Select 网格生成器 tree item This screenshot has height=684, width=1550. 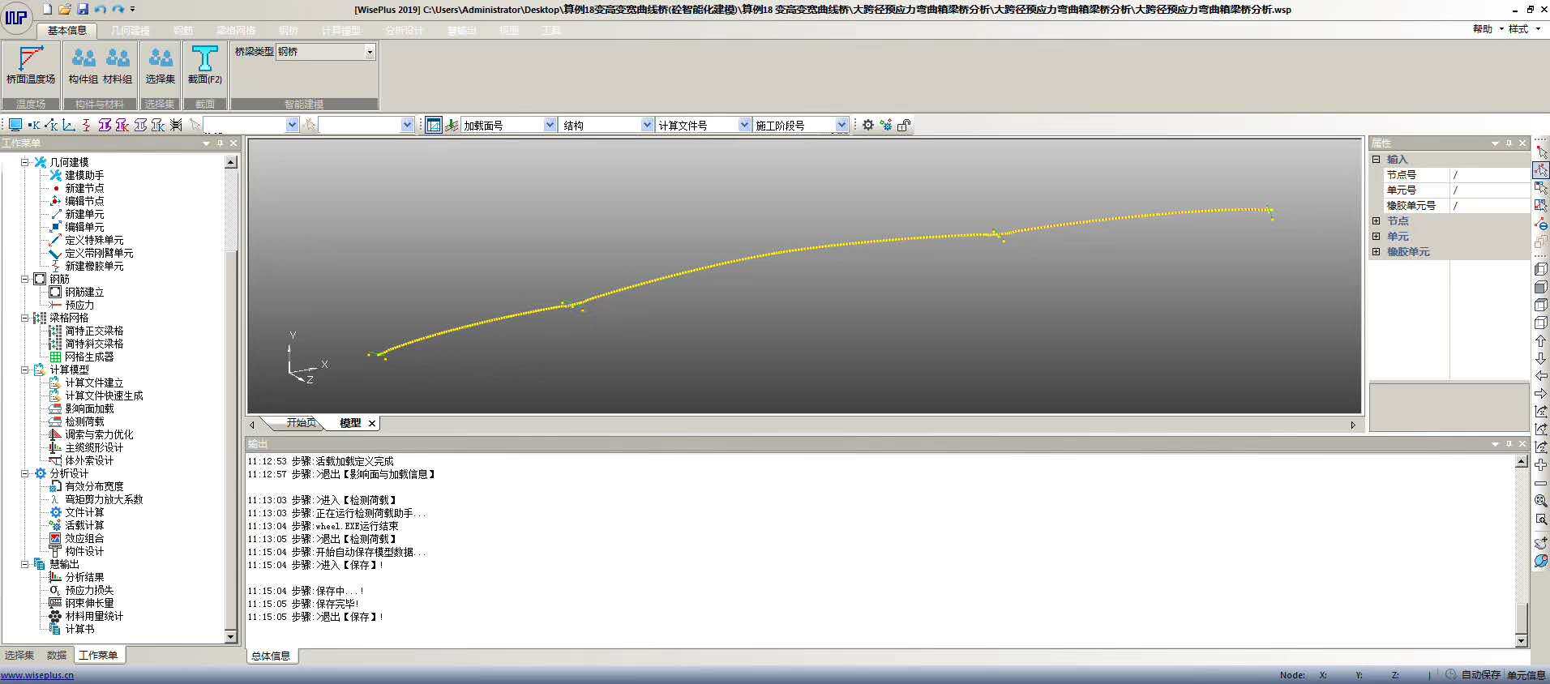coord(89,357)
